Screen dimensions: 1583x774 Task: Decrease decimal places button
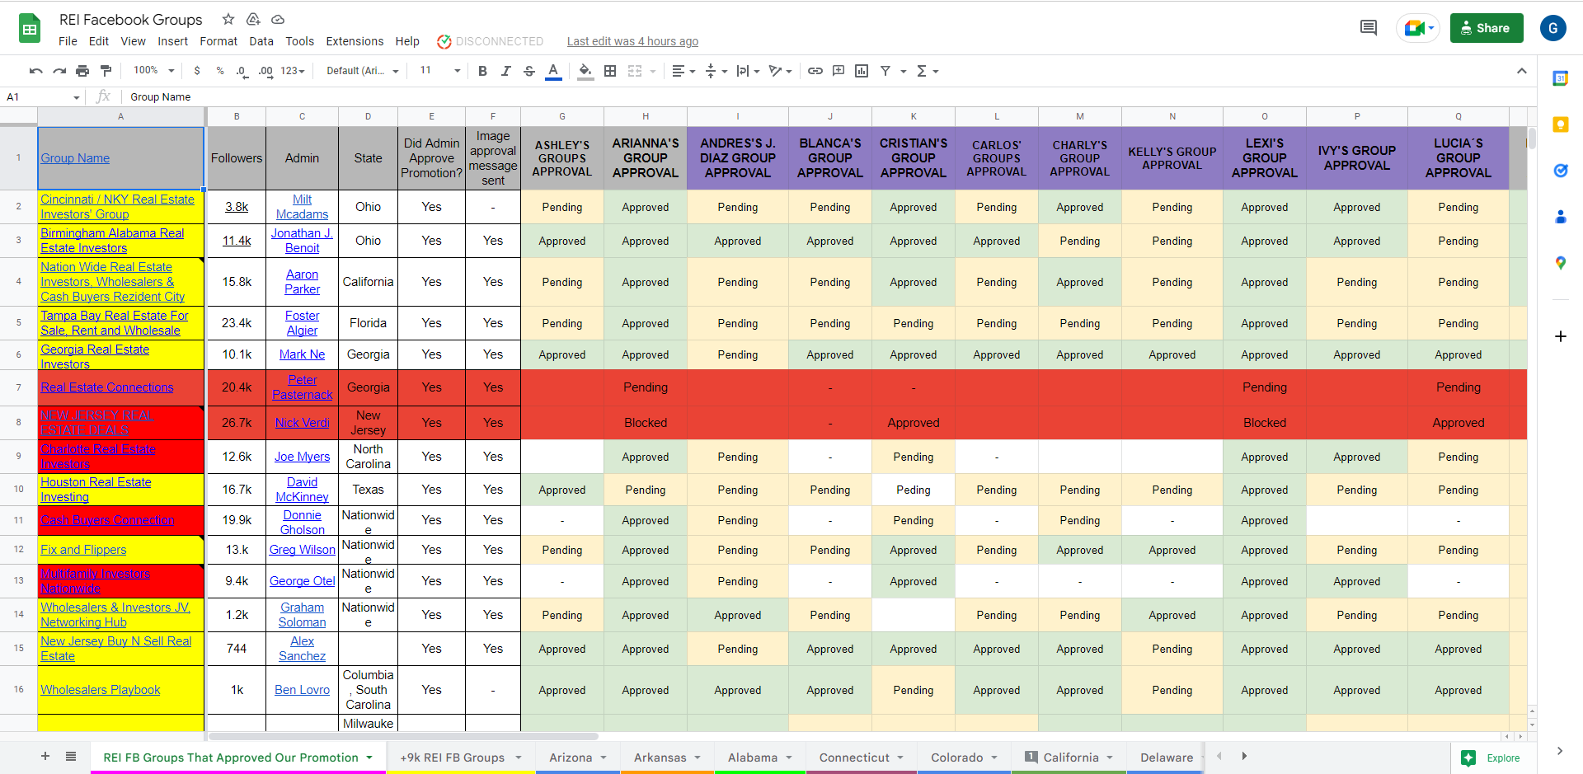(242, 71)
